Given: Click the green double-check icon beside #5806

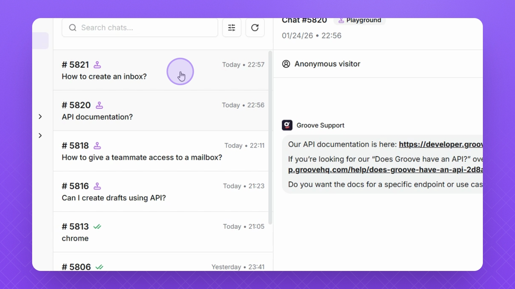Looking at the screenshot, I should tap(99, 267).
